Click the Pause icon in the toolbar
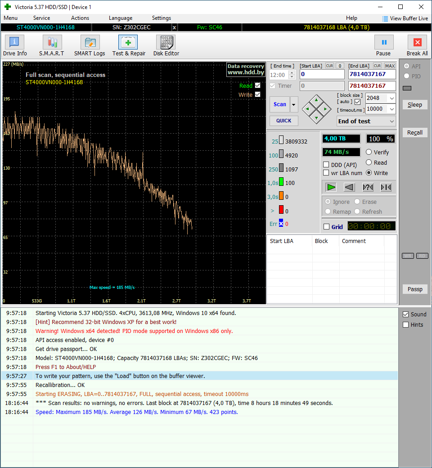Screen dimensions: 432x468 [384, 43]
